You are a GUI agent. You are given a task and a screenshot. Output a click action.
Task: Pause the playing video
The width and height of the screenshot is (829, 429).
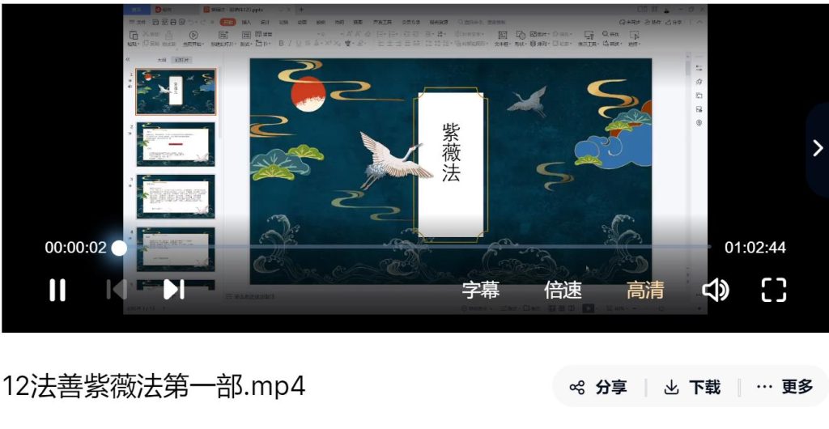coord(57,290)
